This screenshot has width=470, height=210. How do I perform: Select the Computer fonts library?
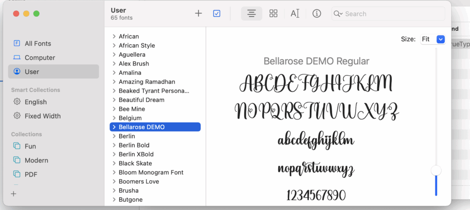click(39, 58)
